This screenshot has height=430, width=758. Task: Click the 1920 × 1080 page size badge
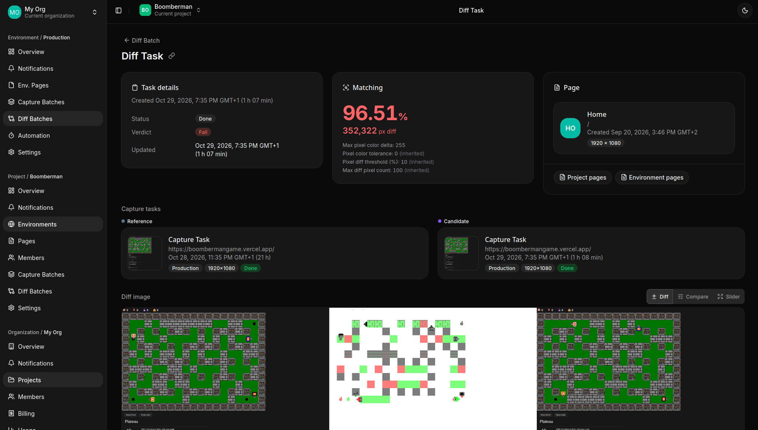(x=606, y=143)
